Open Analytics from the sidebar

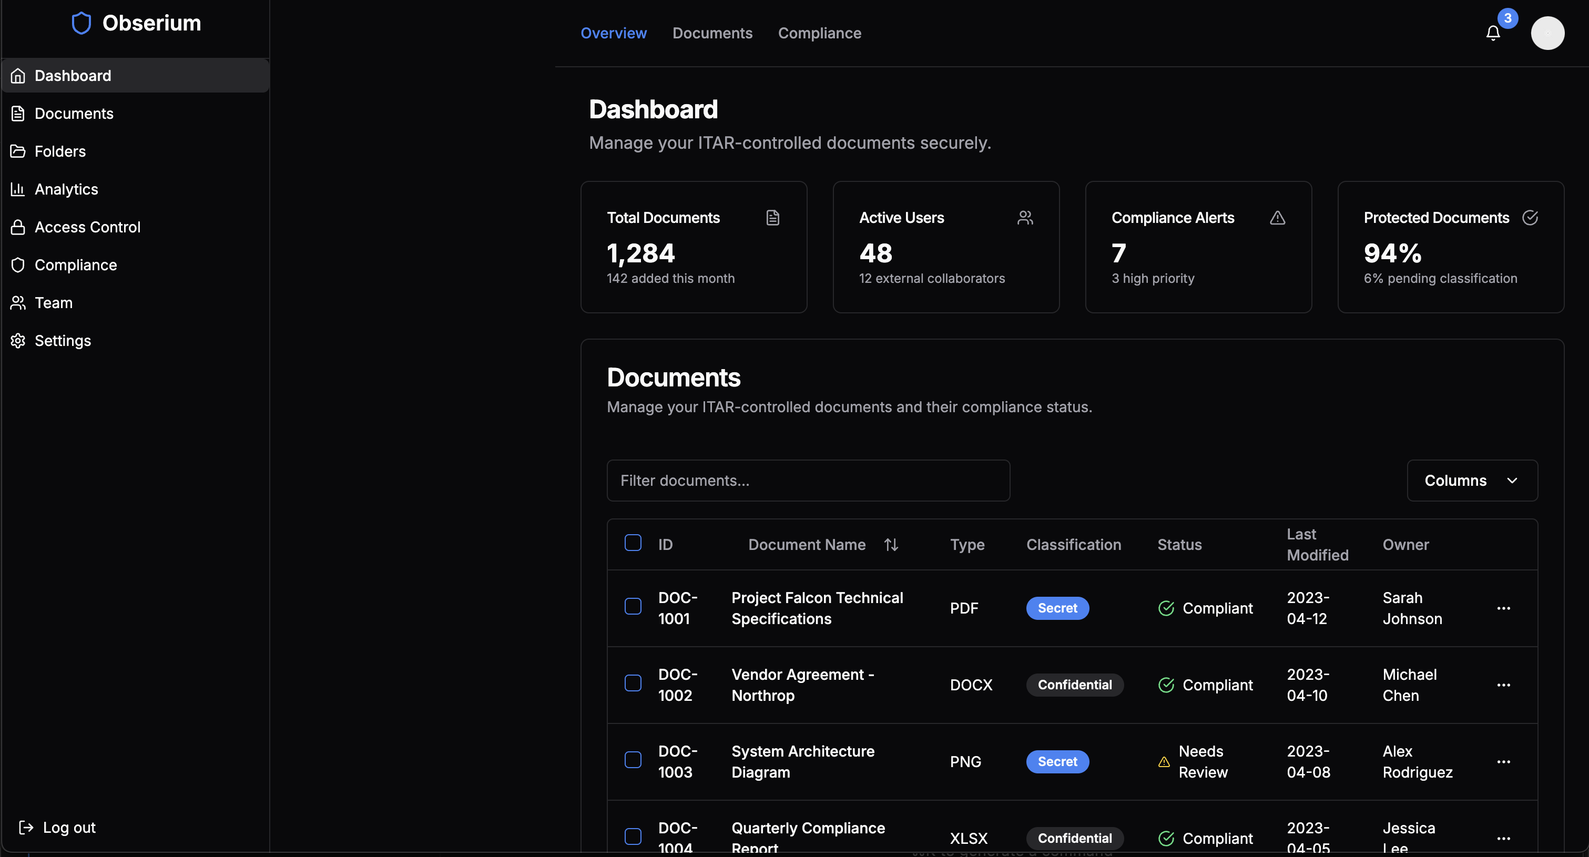[x=18, y=189]
